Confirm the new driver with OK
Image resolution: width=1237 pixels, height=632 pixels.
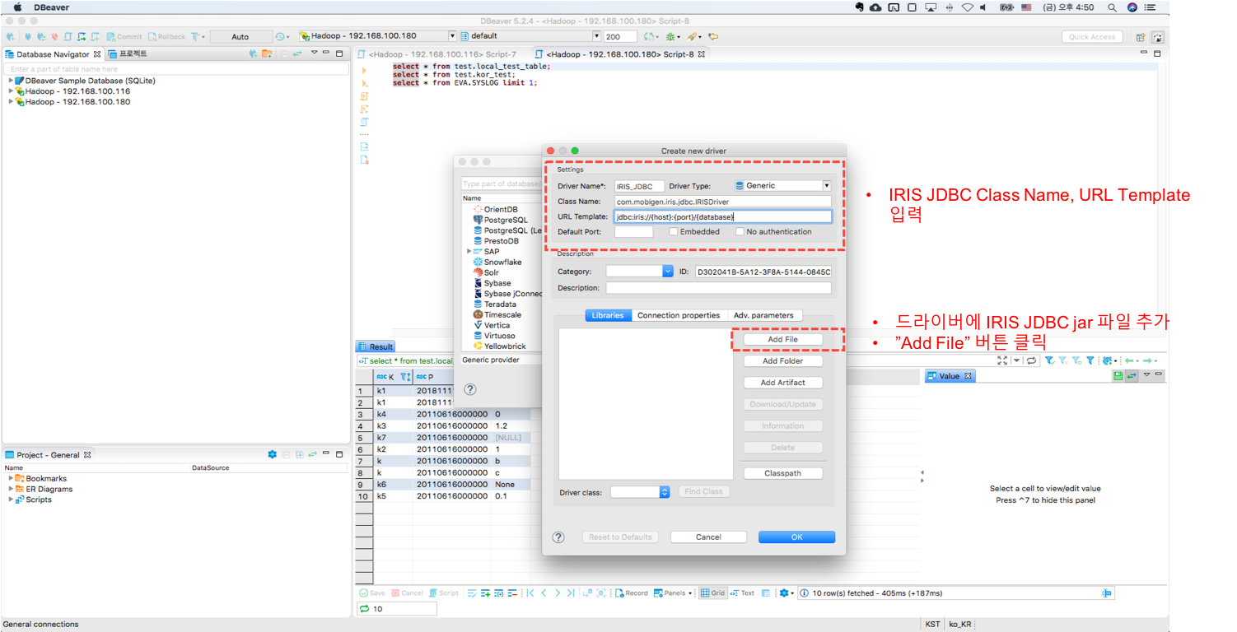796,537
